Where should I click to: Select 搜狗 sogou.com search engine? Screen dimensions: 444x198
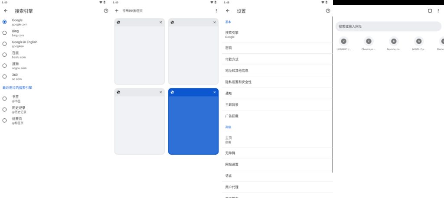(4, 65)
